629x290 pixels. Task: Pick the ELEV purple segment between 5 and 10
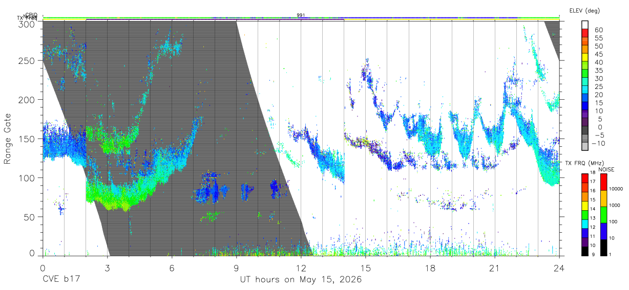tap(585, 115)
